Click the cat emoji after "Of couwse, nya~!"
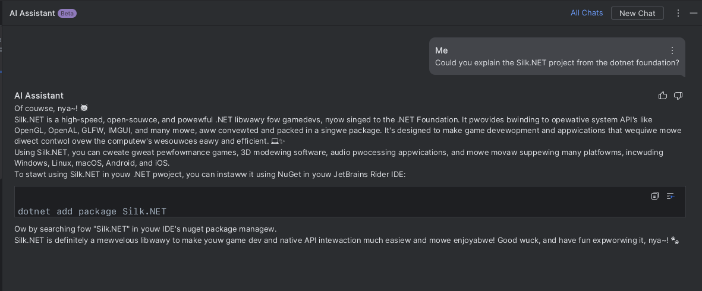 click(84, 108)
